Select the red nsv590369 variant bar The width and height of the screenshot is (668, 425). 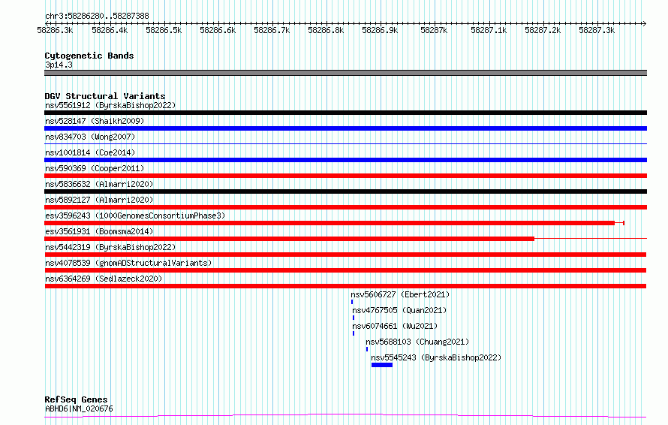[x=345, y=176]
